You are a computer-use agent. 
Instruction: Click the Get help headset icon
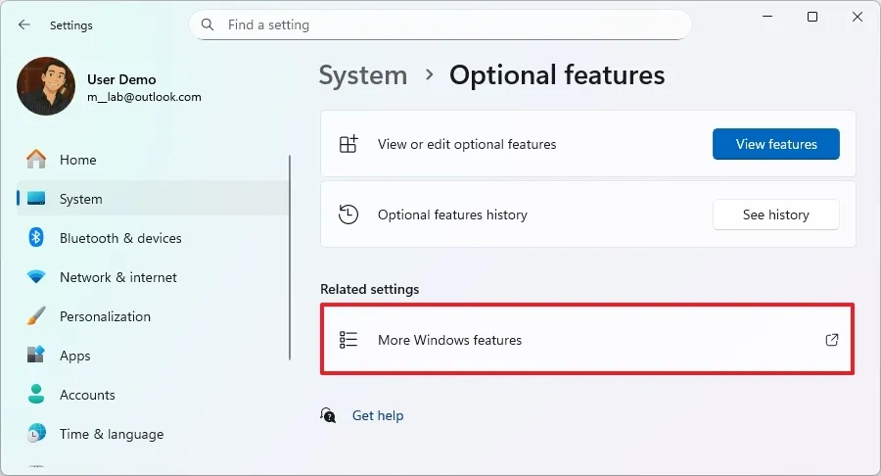329,415
